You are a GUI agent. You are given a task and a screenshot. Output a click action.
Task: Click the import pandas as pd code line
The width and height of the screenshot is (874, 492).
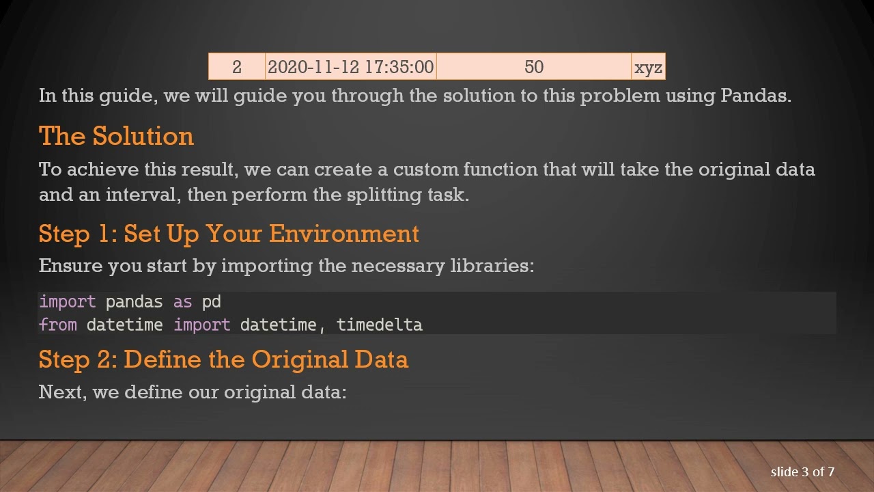(x=130, y=302)
